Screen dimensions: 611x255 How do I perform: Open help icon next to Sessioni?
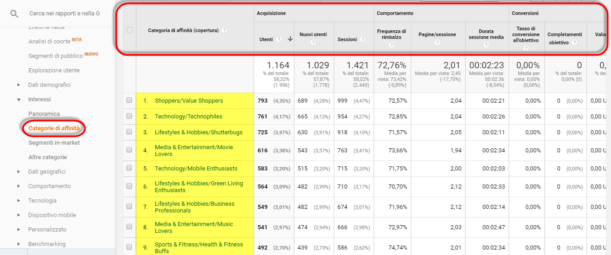362,39
